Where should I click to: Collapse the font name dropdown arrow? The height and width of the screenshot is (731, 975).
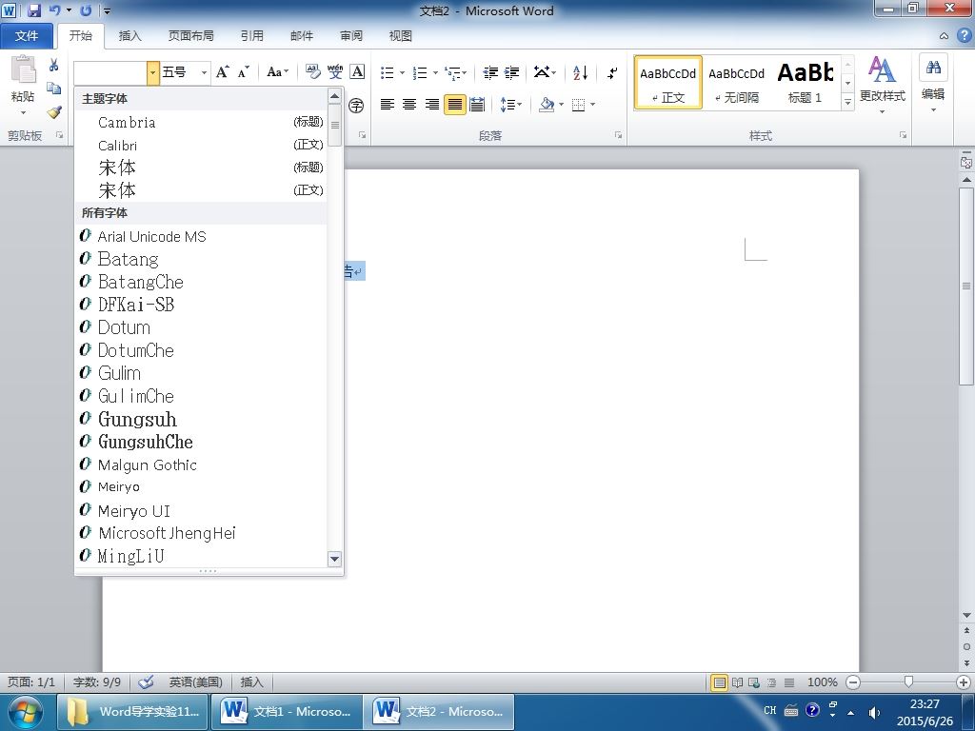pyautogui.click(x=153, y=72)
